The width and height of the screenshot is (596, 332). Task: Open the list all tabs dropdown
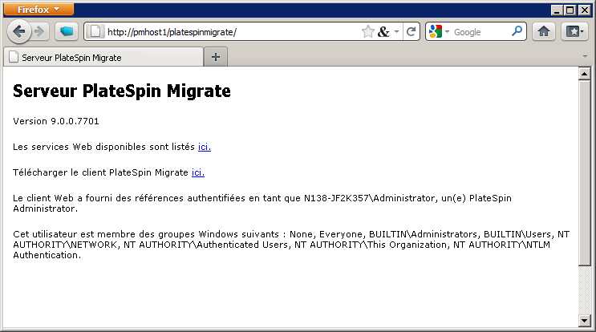(x=585, y=56)
